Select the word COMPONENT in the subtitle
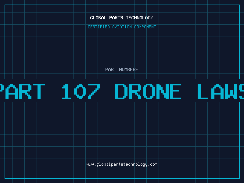The height and width of the screenshot is (183, 244). point(145,27)
